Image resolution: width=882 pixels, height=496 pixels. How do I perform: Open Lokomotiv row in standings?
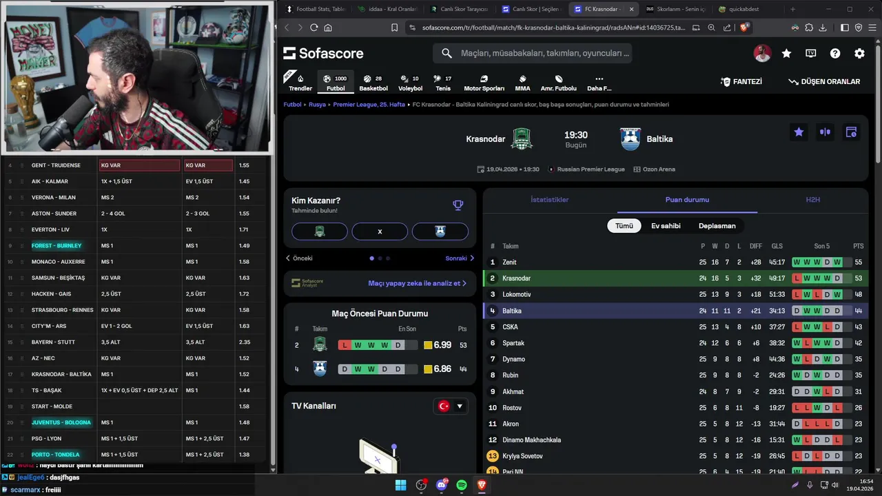point(676,294)
